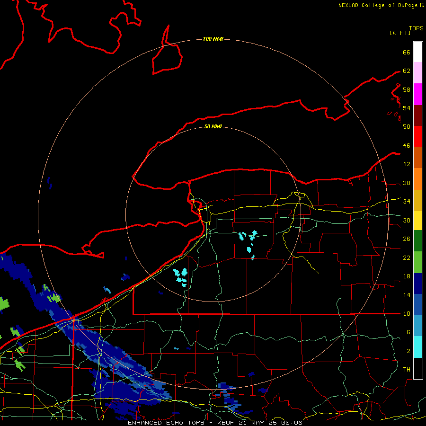Click the dark green segment of the color scale
This screenshot has height=426, width=426.
click(418, 241)
